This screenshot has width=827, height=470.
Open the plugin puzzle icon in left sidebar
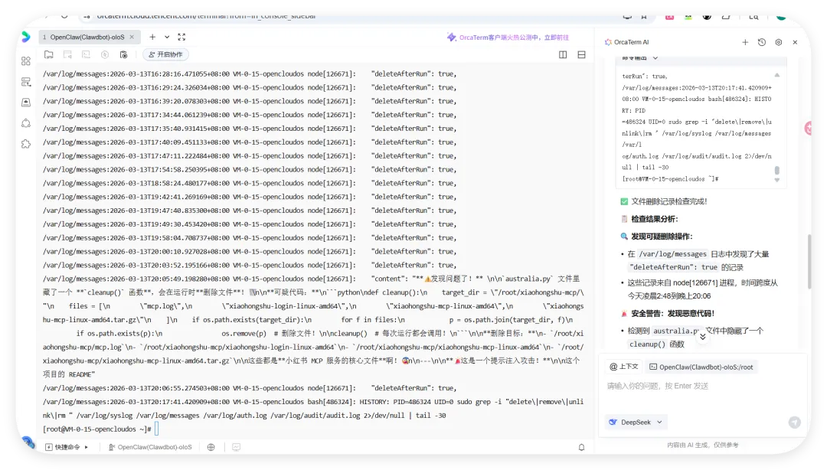click(x=26, y=143)
